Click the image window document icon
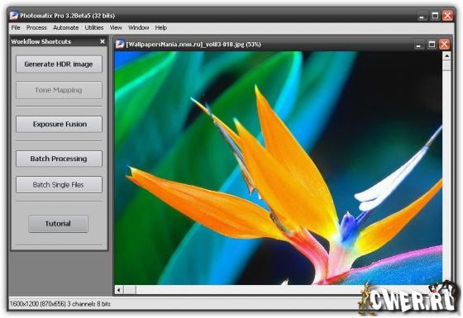 (120, 45)
